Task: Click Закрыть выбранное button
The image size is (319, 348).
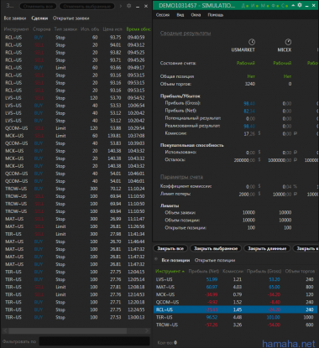Action: [x=216, y=248]
